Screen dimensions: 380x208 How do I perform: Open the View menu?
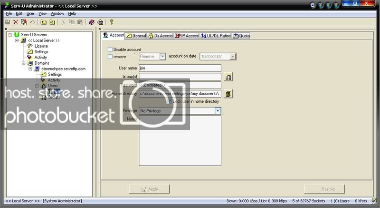[x=42, y=14]
